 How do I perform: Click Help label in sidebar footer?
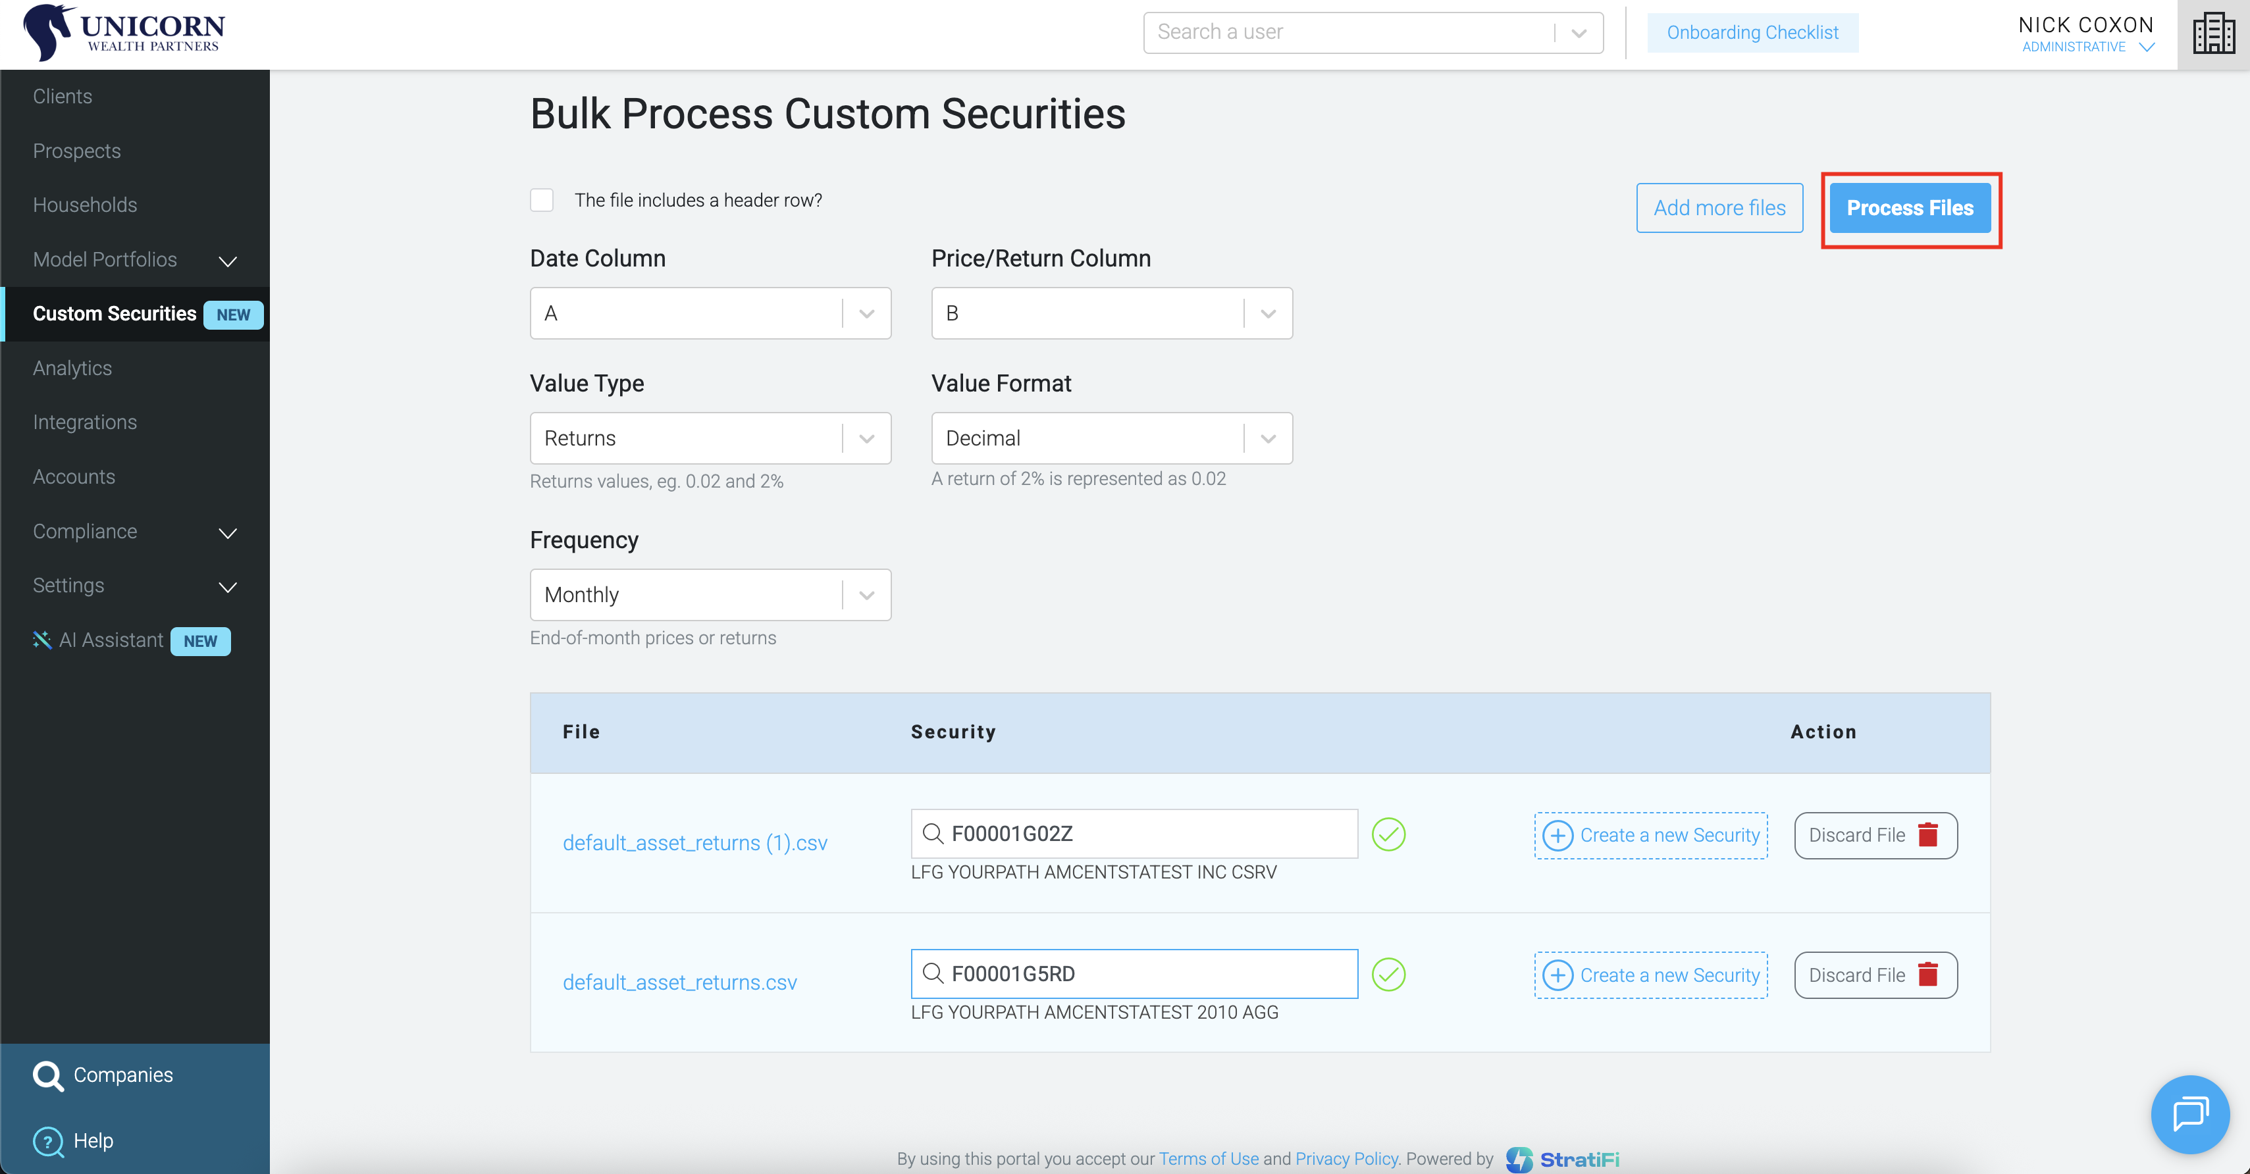point(93,1141)
